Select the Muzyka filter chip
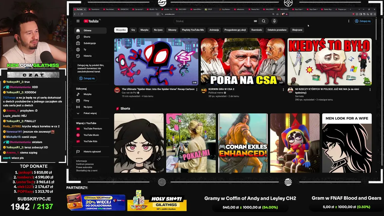Viewport: 384px width, 216px height. (x=144, y=30)
